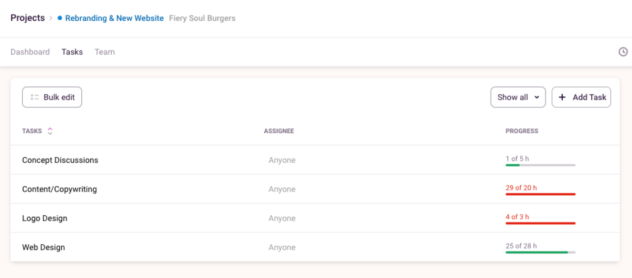
Task: Open the Show all filter dropdown
Action: pos(518,97)
